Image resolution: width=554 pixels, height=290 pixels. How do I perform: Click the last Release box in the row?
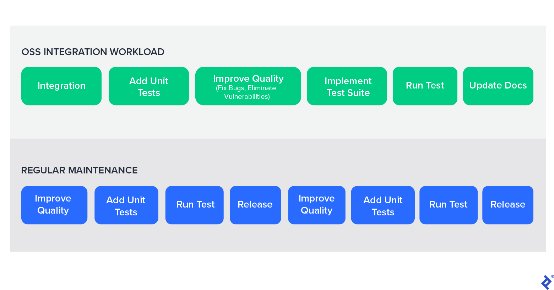point(507,205)
